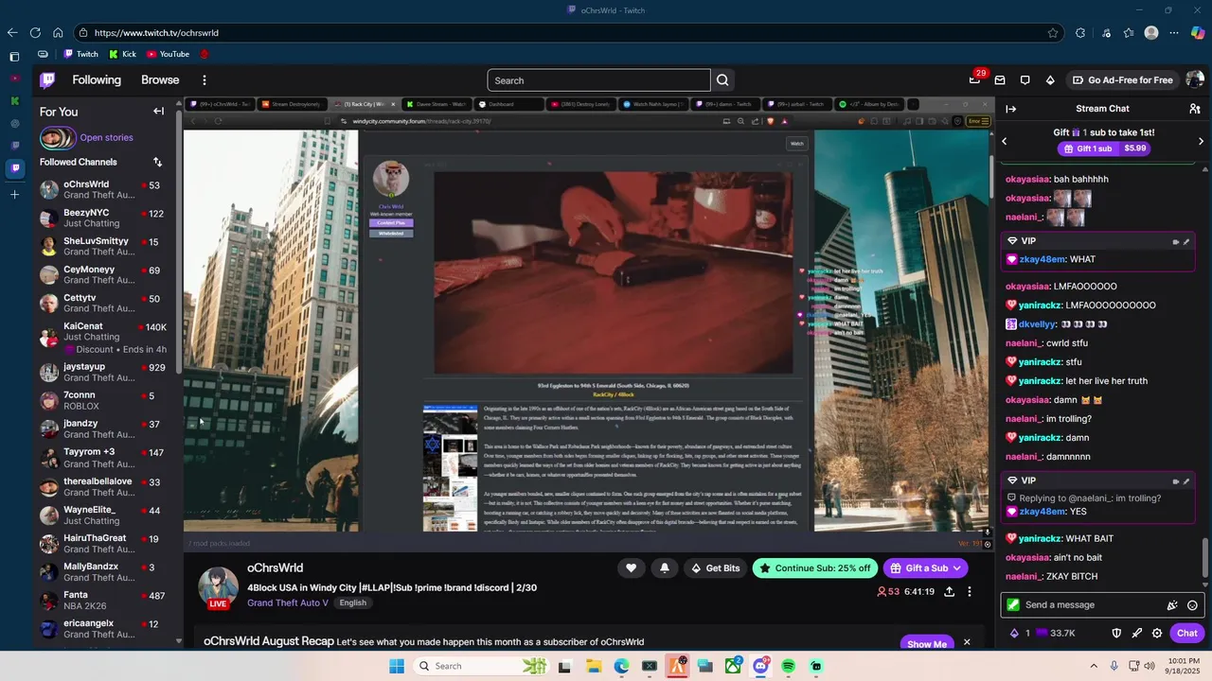Viewport: 1212px width, 681px height.
Task: Open BeezyNYC channel in sidebar
Action: tap(102, 218)
